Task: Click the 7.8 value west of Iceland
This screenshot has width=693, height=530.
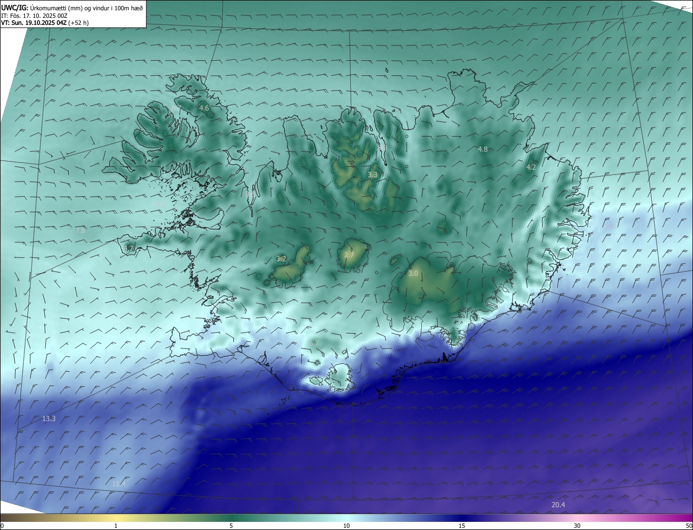Action: [80, 231]
